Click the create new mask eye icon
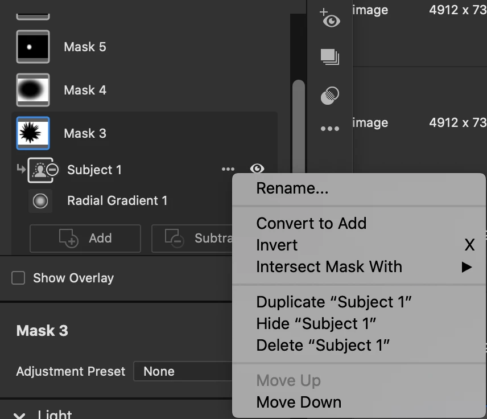Viewport: 487px width, 419px height. pyautogui.click(x=330, y=18)
